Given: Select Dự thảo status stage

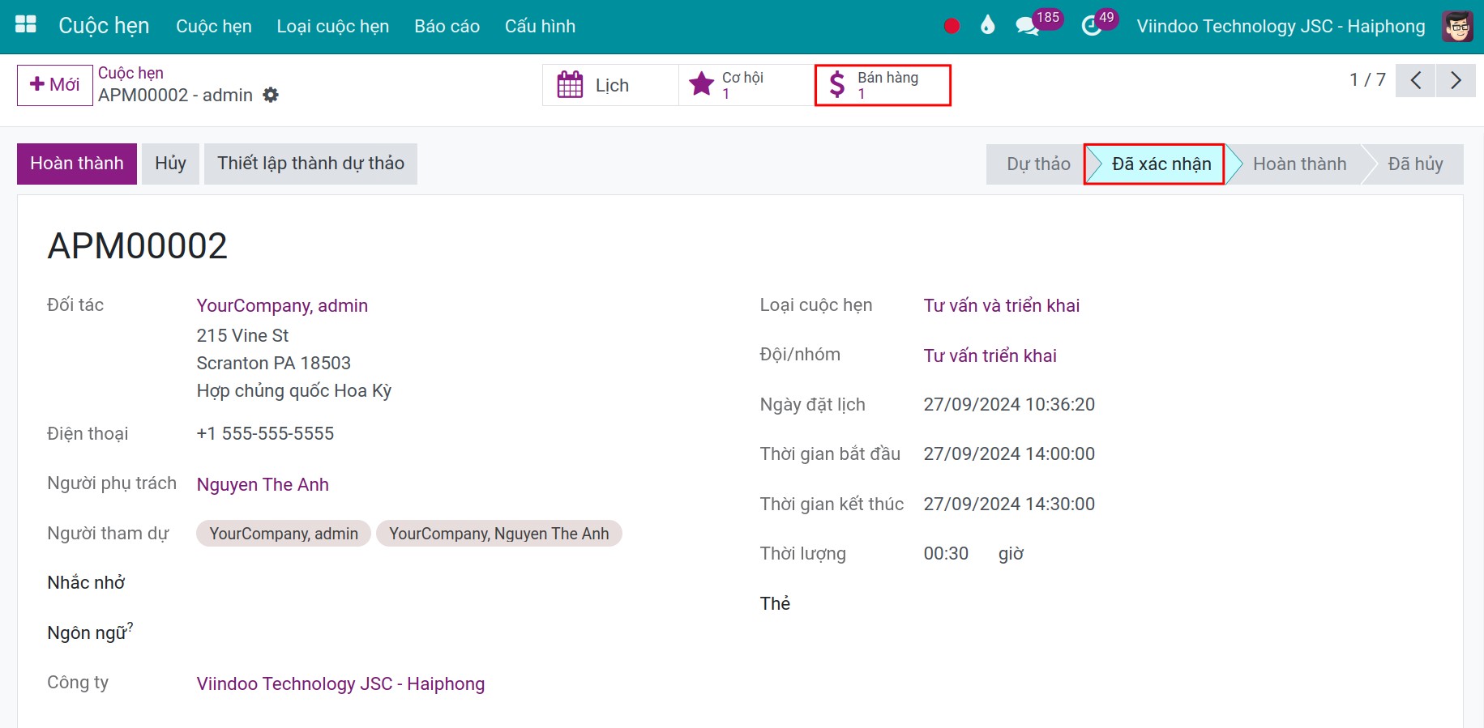Looking at the screenshot, I should click(1037, 164).
